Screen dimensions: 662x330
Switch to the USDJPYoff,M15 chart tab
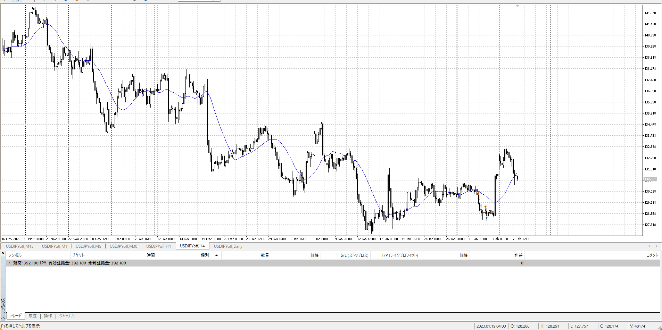pos(20,246)
